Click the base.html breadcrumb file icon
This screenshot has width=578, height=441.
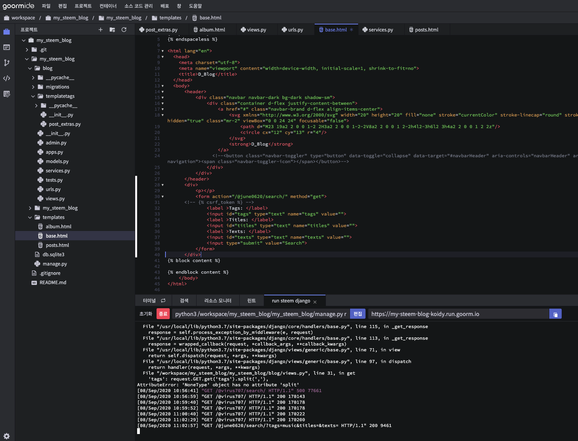195,17
